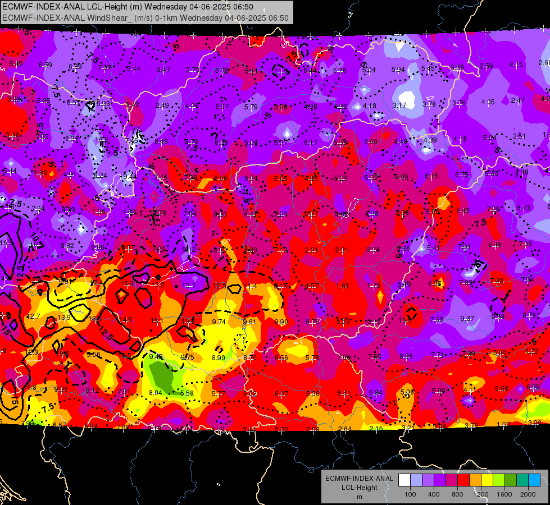The width and height of the screenshot is (550, 505).
Task: Click the wind shear value 7.89
Action: [x=469, y=353]
